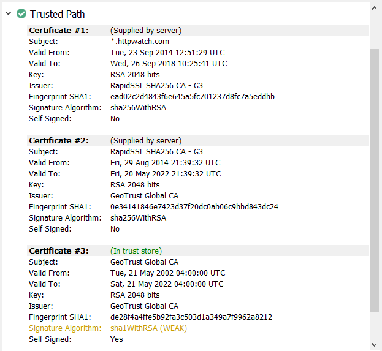The height and width of the screenshot is (351, 382).
Task: Click the green trusted checkmark icon
Action: pyautogui.click(x=21, y=13)
